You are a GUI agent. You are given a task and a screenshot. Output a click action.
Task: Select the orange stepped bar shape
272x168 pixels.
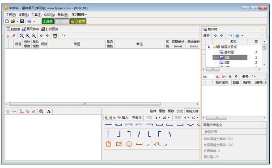(157, 144)
